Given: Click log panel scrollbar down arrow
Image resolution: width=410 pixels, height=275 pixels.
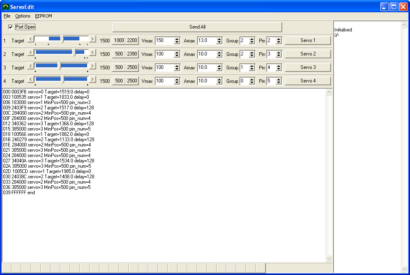Looking at the screenshot, I should (329, 259).
